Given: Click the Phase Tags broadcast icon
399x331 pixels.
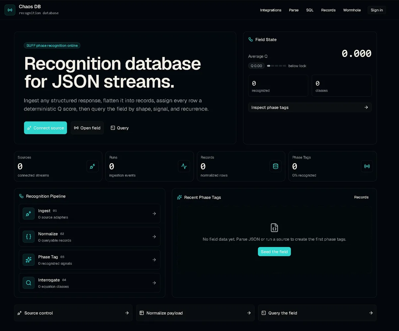Looking at the screenshot, I should (x=367, y=166).
